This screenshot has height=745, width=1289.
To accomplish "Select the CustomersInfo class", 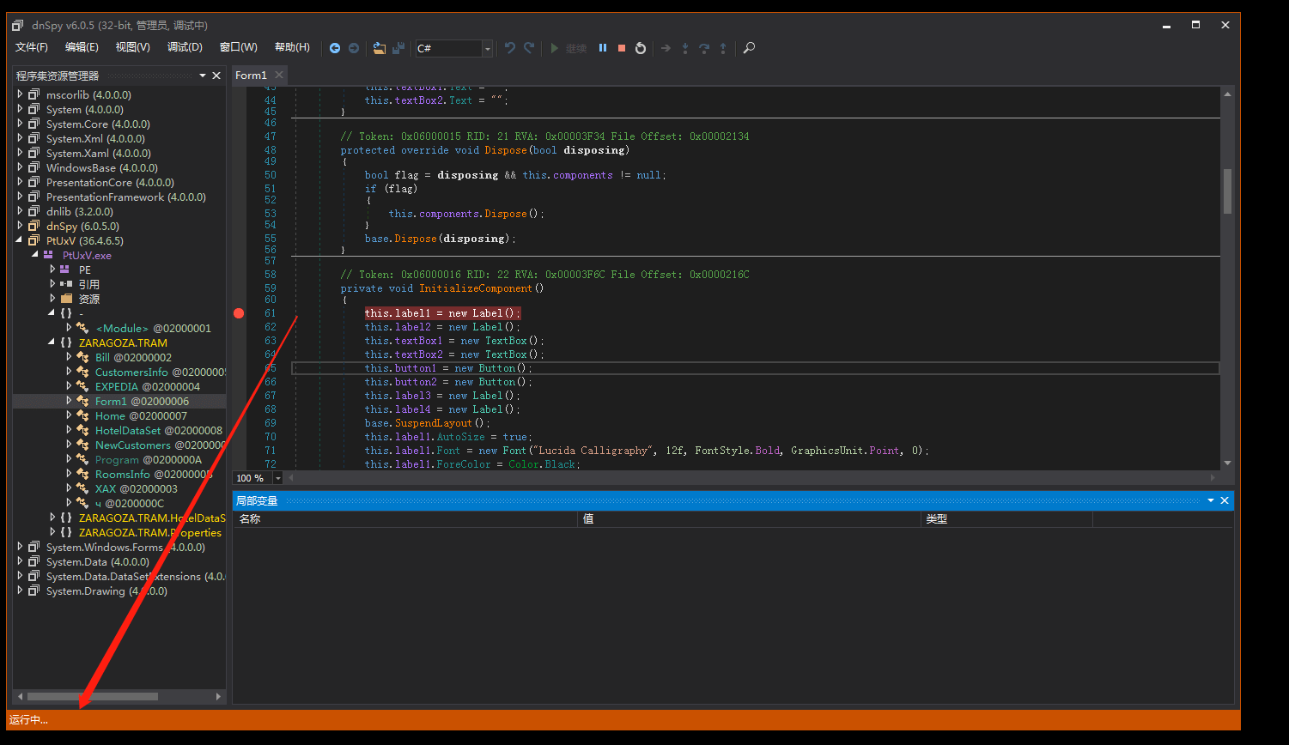I will (160, 372).
